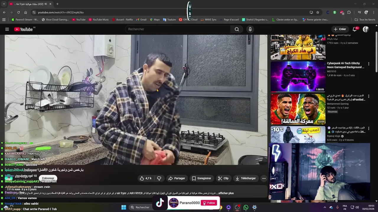Open Windows Start menu
378x212 pixels.
click(x=124, y=207)
